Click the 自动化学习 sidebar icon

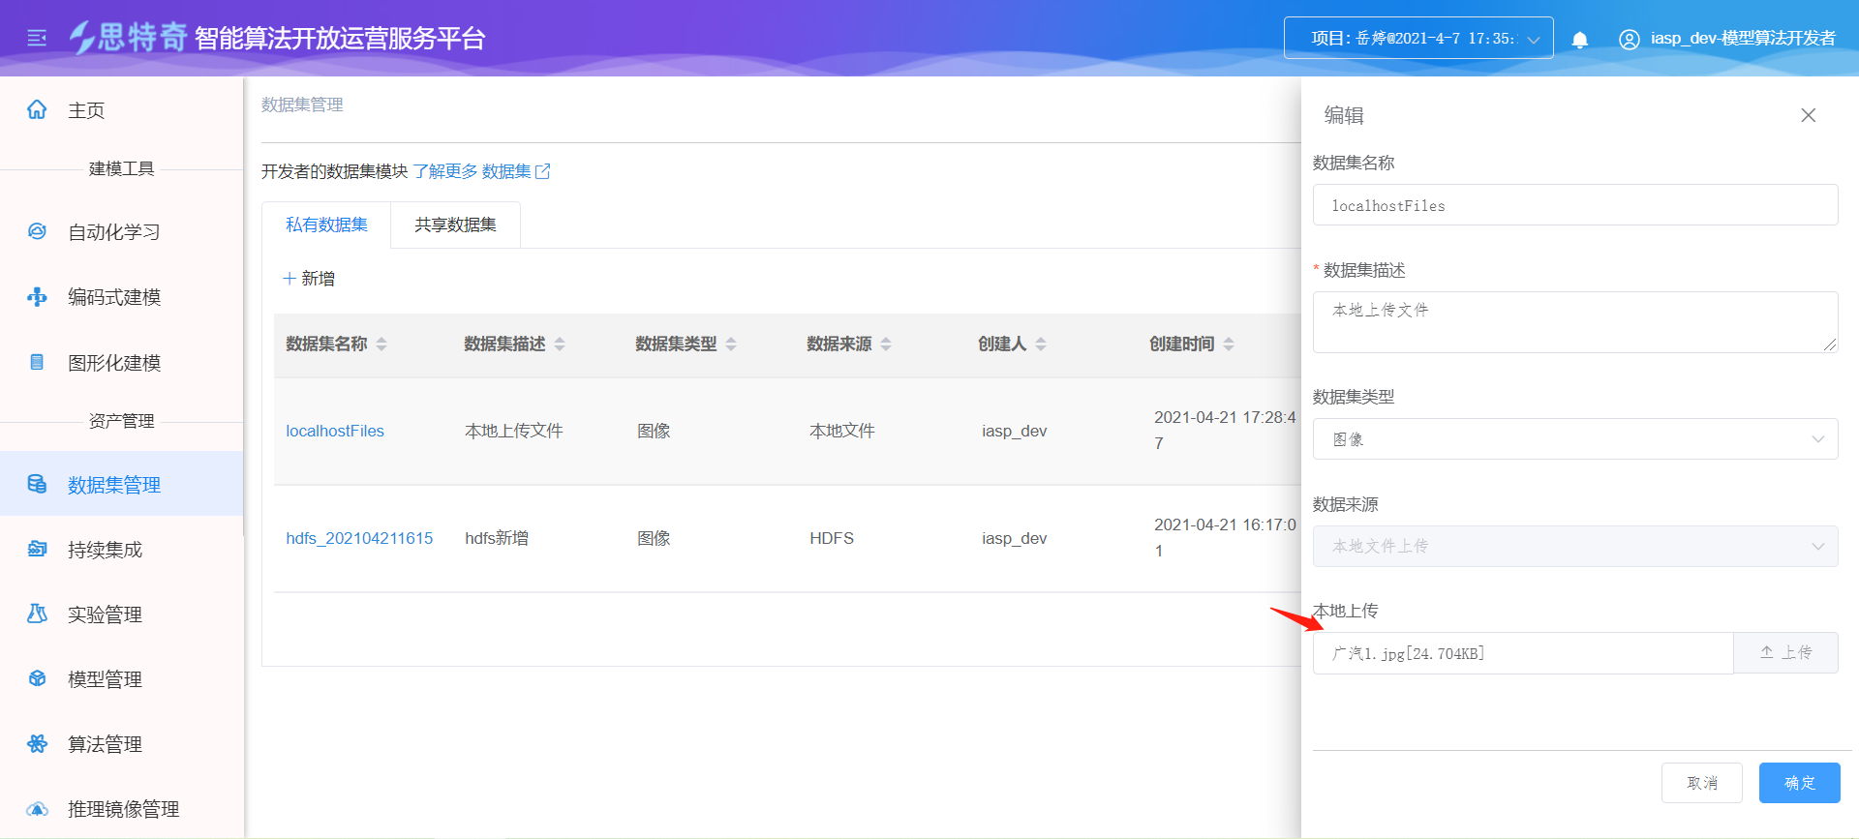pos(37,231)
